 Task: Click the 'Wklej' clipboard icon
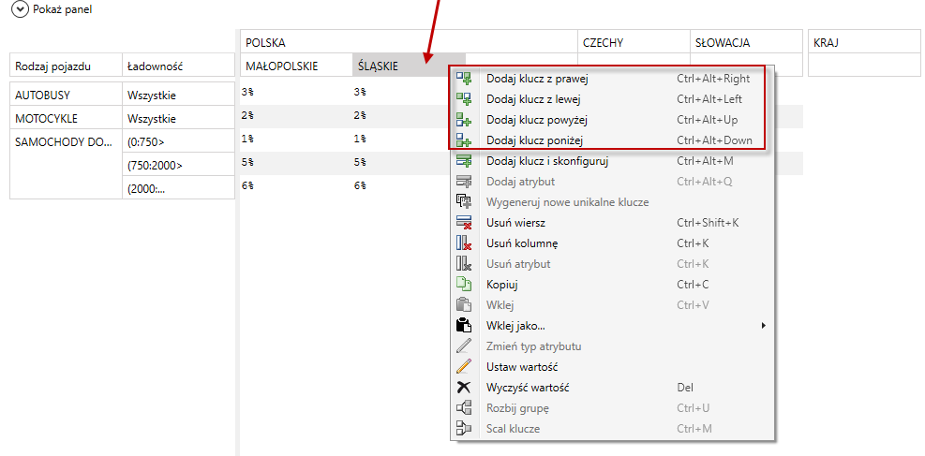coord(464,305)
